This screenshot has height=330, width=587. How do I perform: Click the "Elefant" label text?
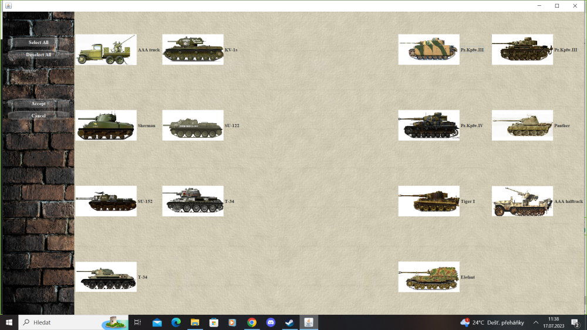(468, 277)
